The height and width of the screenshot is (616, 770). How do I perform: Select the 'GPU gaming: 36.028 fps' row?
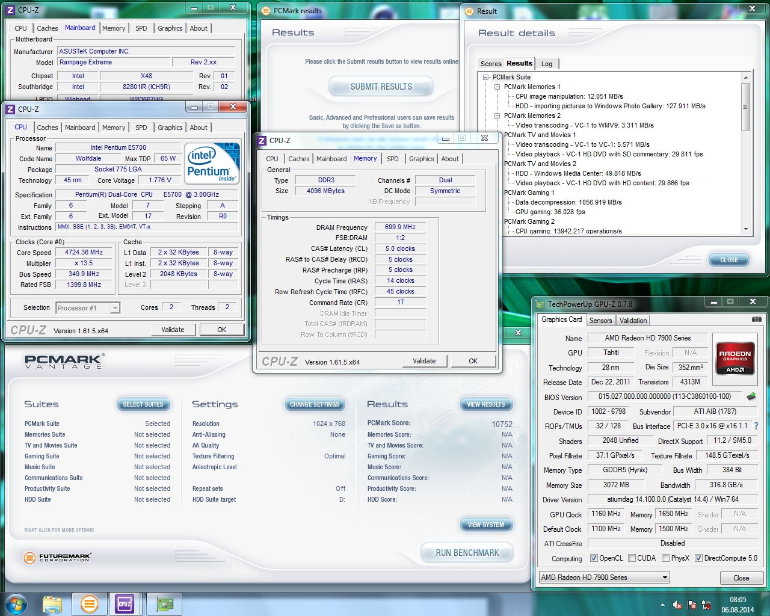click(550, 212)
